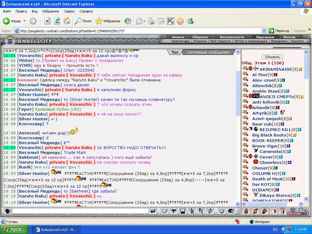Click the orange @ Mail.ru agent icon
This screenshot has width=312, height=234.
180,21
